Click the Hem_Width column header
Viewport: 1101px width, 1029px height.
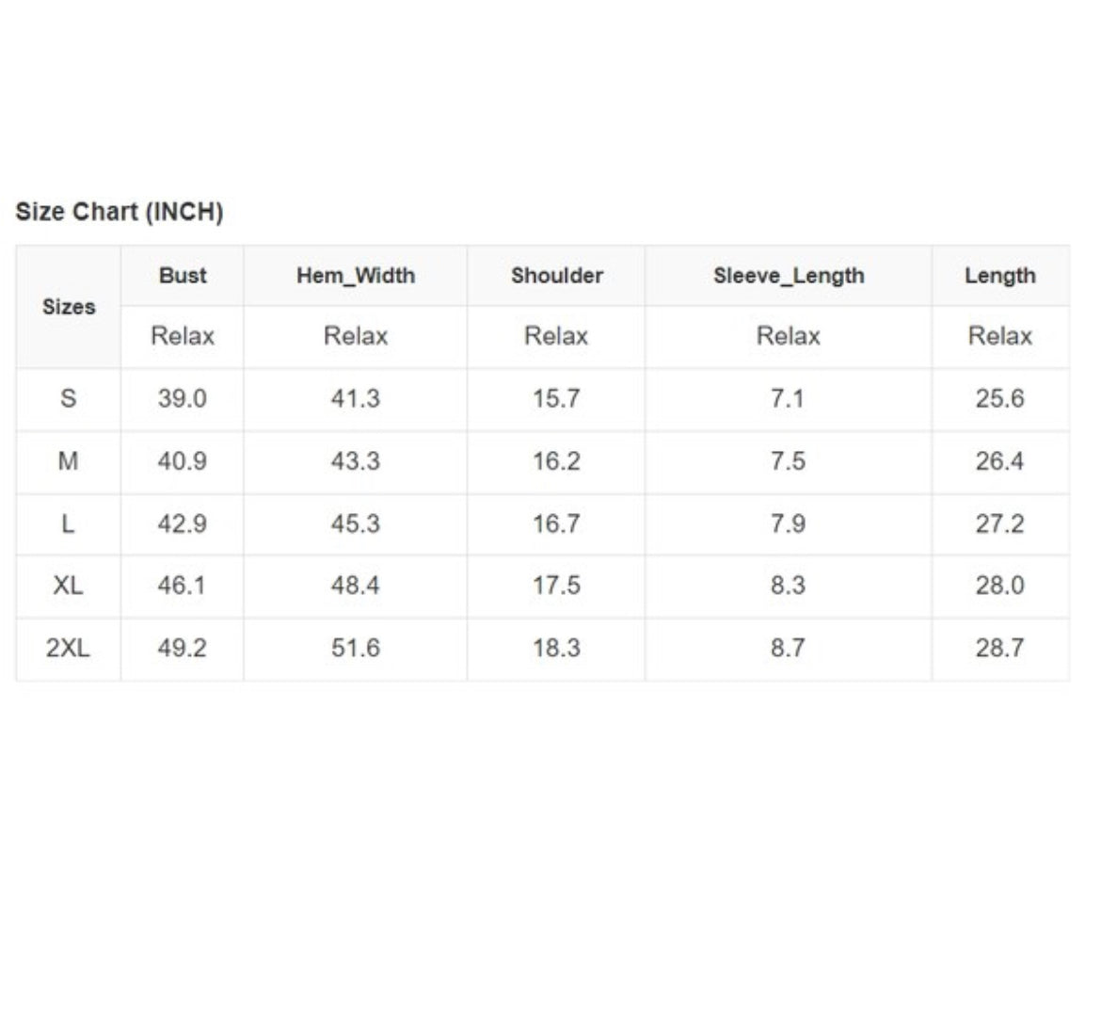356,276
